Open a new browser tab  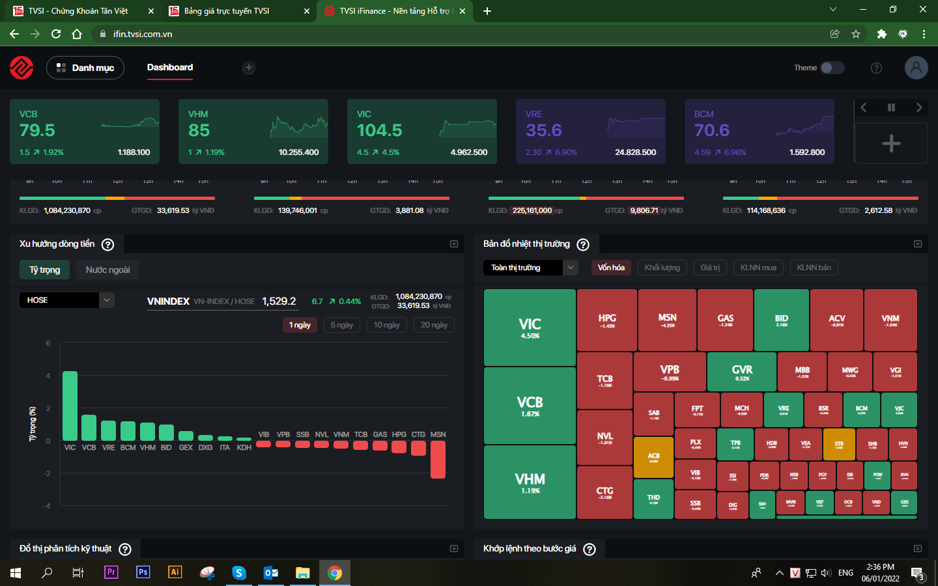point(487,11)
